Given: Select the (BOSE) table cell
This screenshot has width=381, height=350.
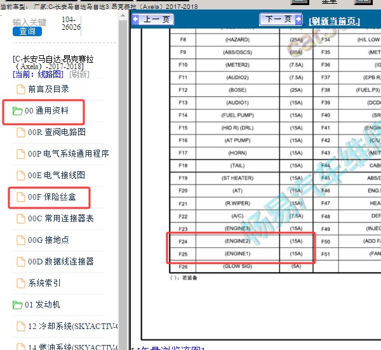Looking at the screenshot, I should [x=237, y=90].
